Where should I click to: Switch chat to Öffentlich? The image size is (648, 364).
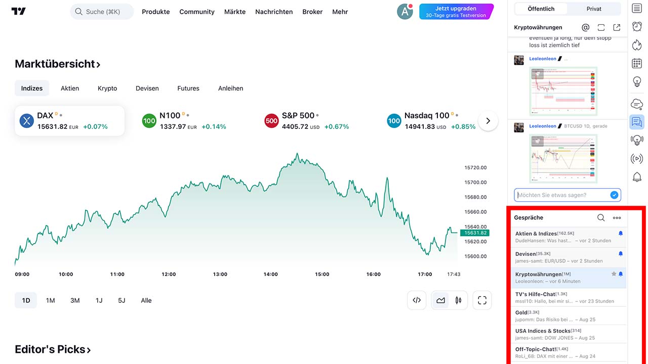click(x=541, y=9)
